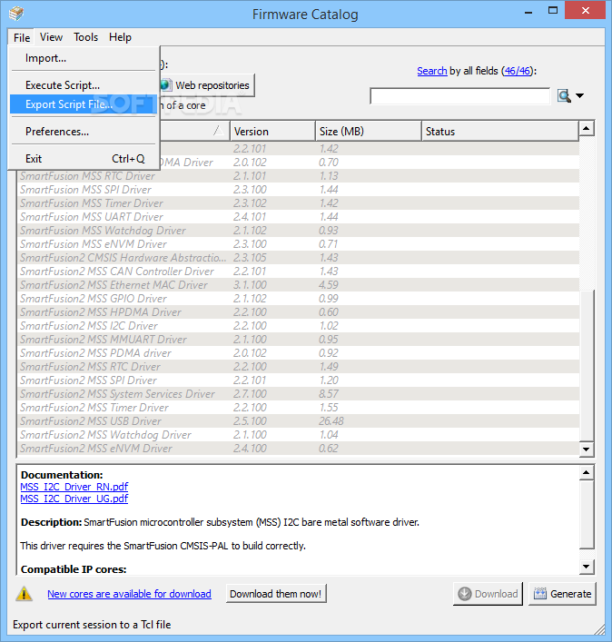Screen dimensions: 612x642
Task: Open the MSS_I2C_Driver_UG.pdf link
Action: 74,499
